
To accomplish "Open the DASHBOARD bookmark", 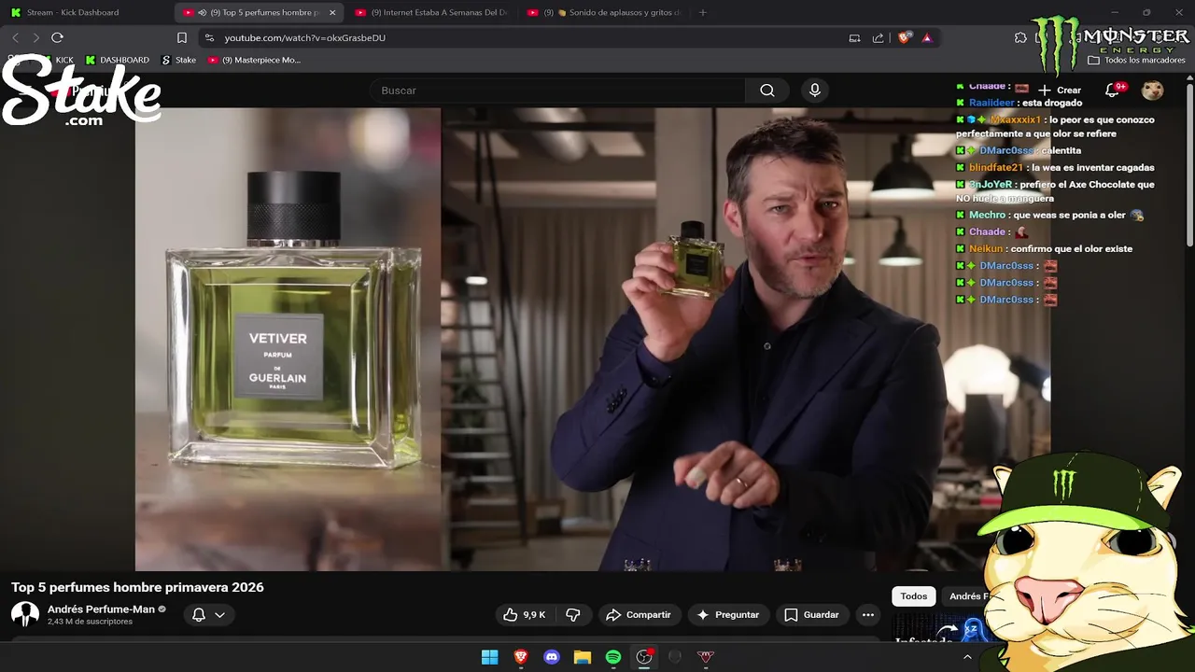I will click(x=118, y=60).
